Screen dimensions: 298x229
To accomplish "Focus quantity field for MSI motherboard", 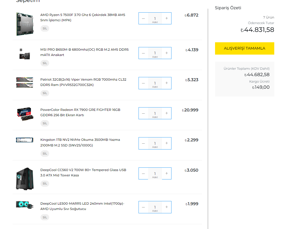I will [155, 53].
